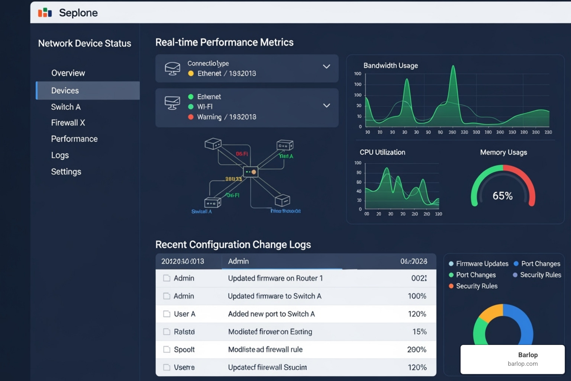Click the red Warning status indicator
The height and width of the screenshot is (381, 571).
pyautogui.click(x=191, y=117)
